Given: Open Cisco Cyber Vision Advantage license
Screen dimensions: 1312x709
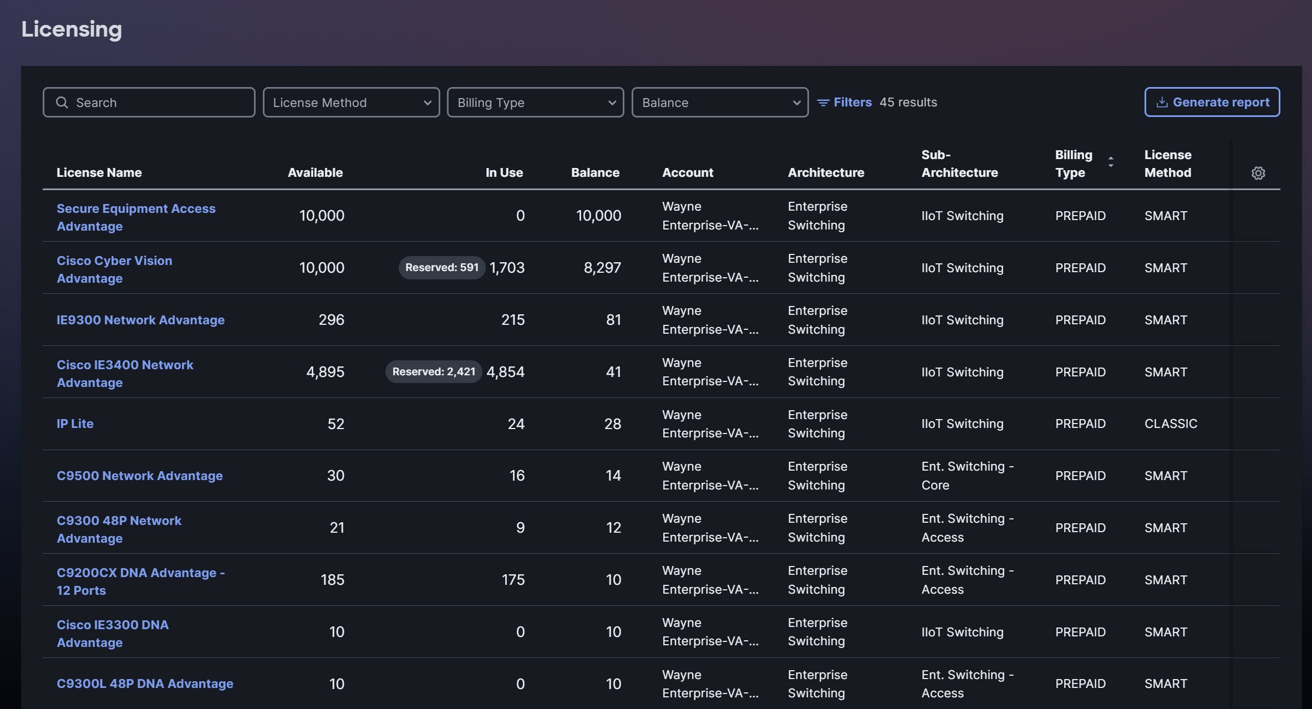Looking at the screenshot, I should (114, 269).
